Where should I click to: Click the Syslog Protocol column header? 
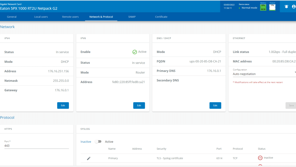tap(238, 149)
